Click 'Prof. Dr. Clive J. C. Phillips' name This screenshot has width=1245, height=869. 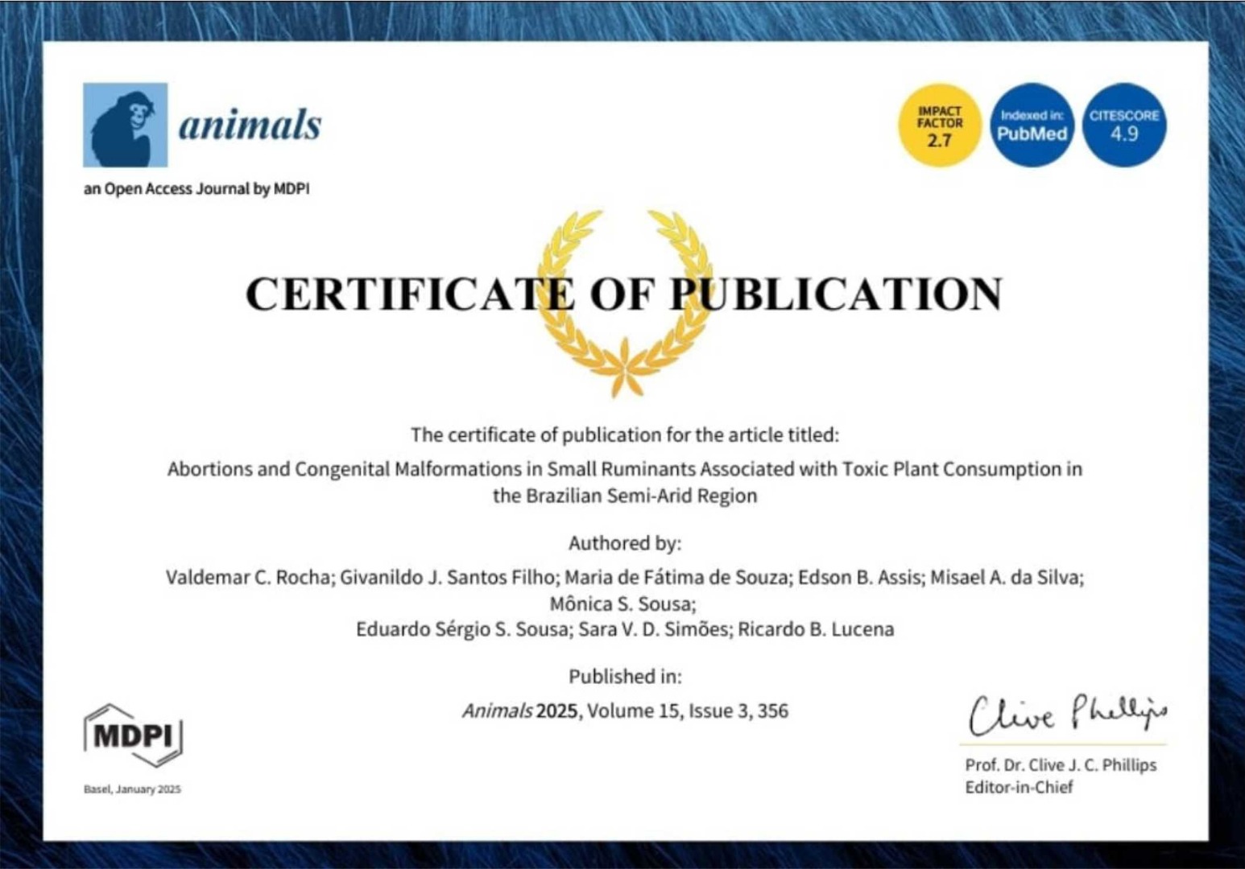click(x=1061, y=765)
